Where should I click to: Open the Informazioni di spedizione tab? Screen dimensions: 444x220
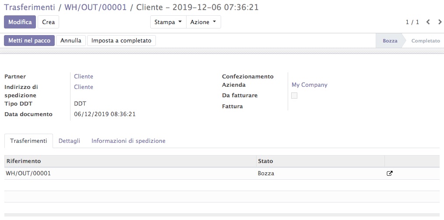[128, 141]
